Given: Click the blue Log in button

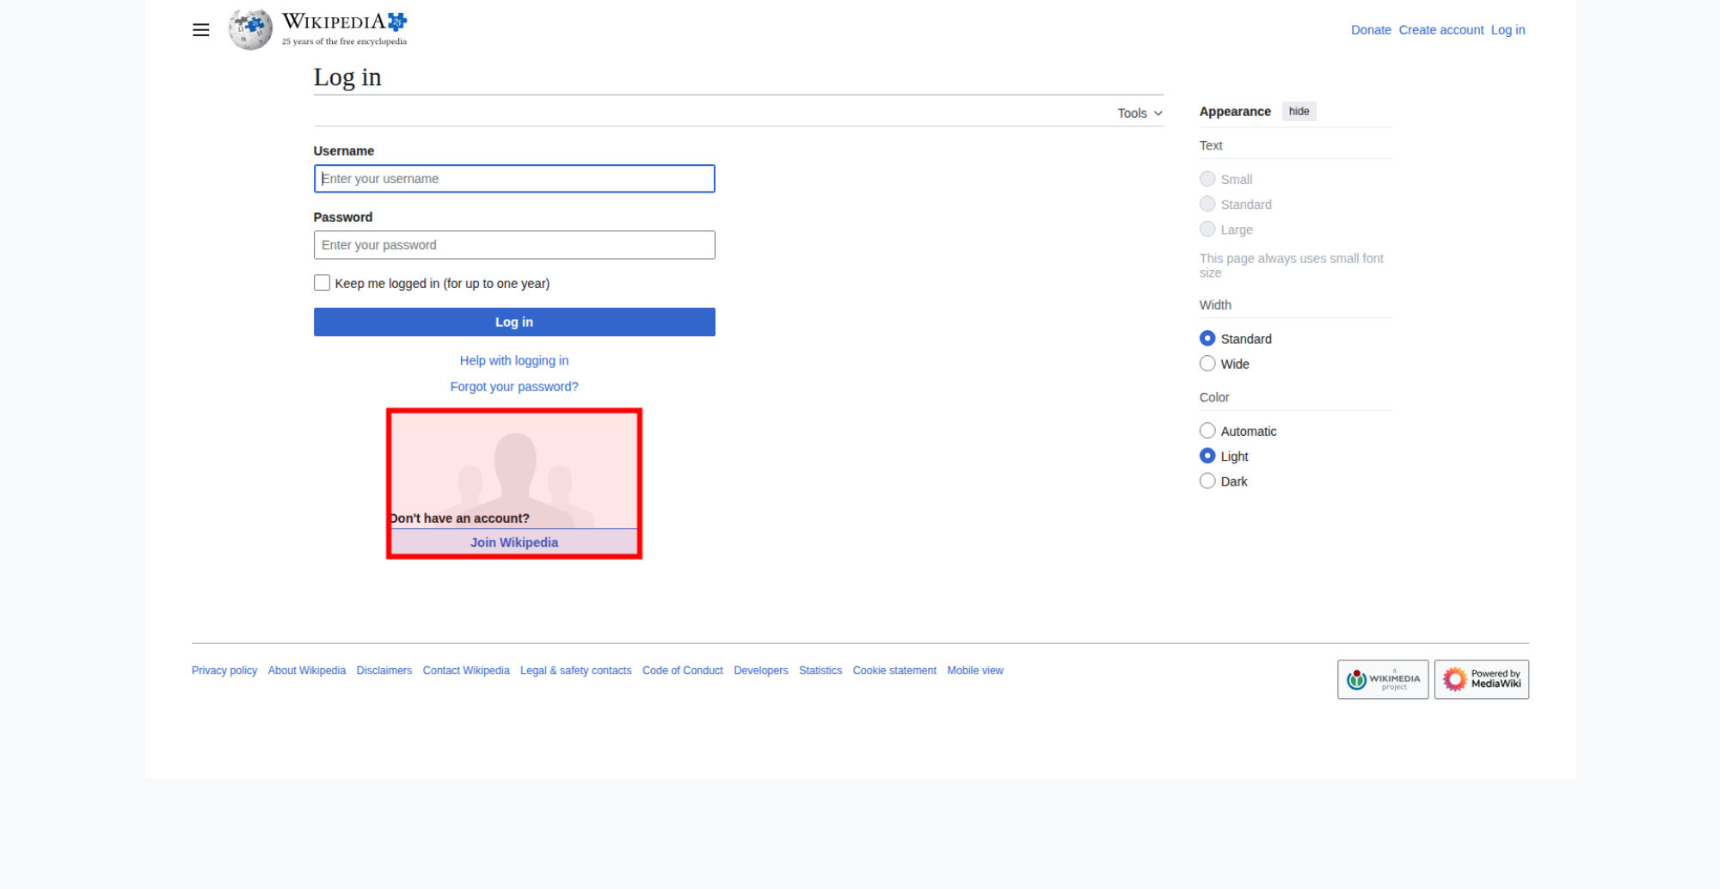Looking at the screenshot, I should 514,322.
